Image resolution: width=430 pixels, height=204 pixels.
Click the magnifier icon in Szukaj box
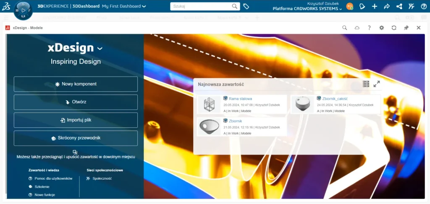point(235,6)
